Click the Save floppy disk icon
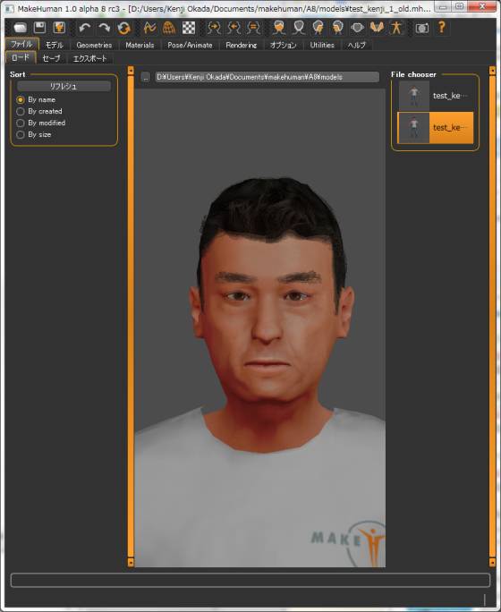501x612 pixels. click(39, 28)
